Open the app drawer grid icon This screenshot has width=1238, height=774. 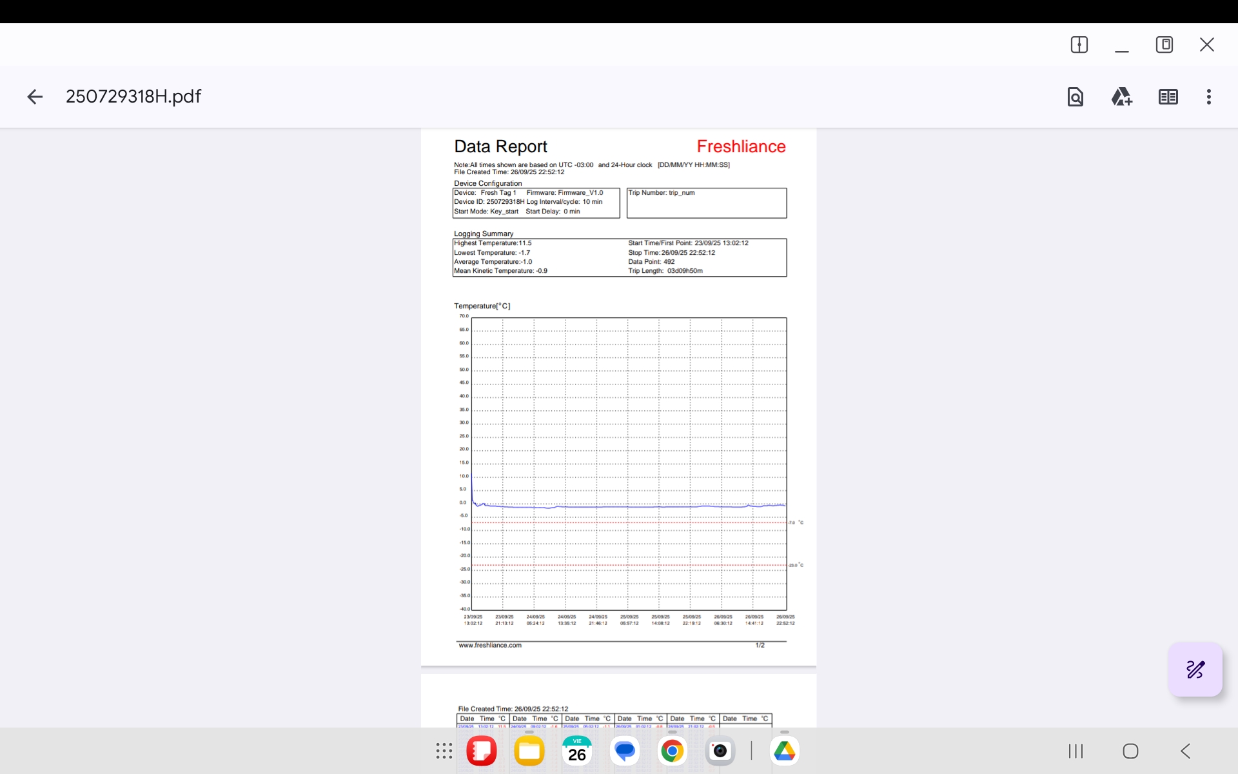[444, 751]
